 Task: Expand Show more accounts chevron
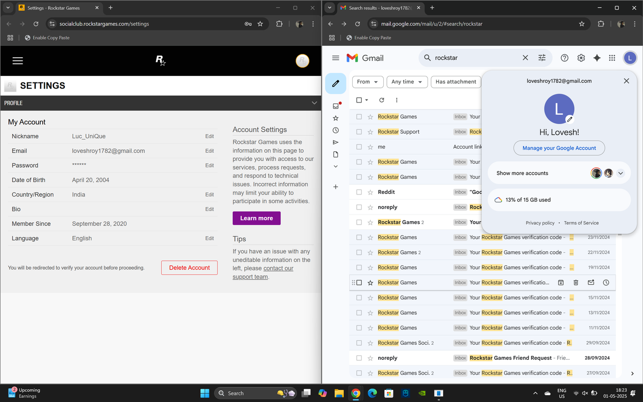click(621, 173)
